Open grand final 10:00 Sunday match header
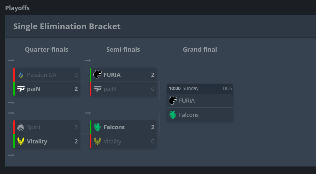The image size is (316, 174). [200, 88]
